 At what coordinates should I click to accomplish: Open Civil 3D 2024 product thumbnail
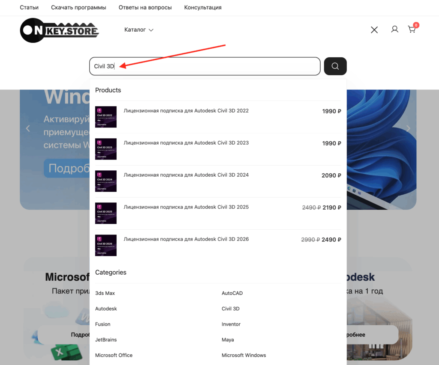106,181
